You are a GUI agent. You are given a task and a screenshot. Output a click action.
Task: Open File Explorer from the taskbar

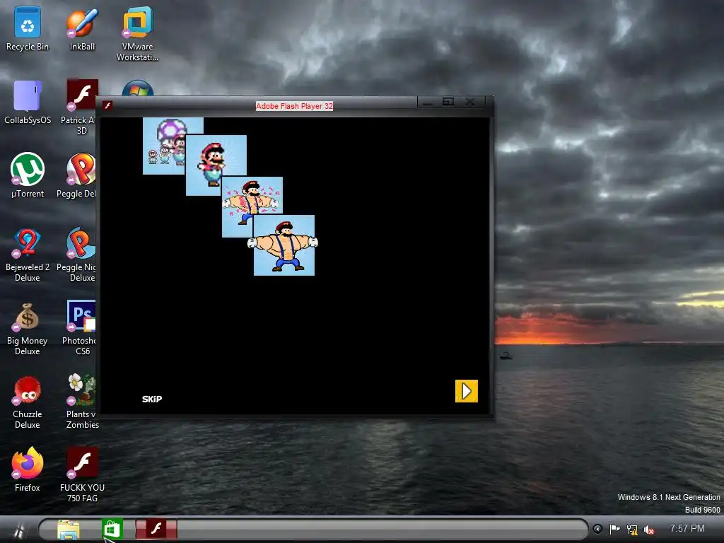pos(69,529)
